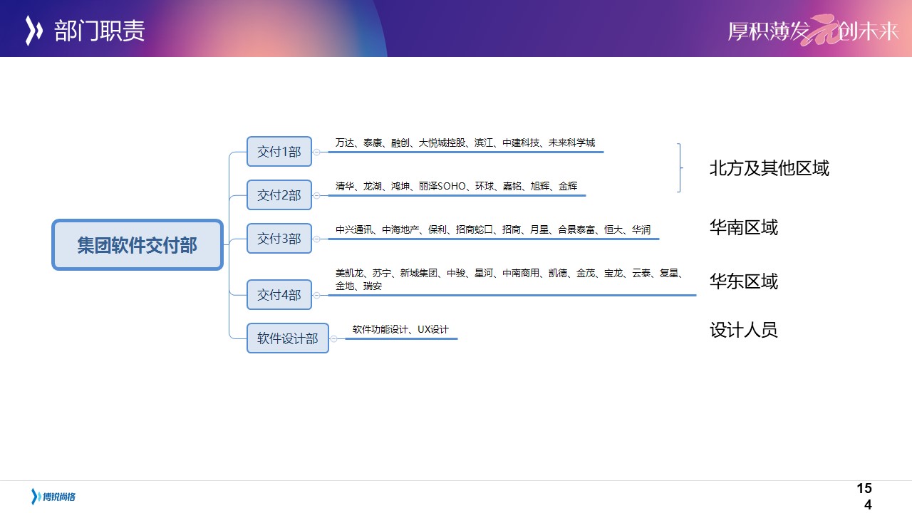The width and height of the screenshot is (912, 513).
Task: Click the double-chevron logo beside 部门职责
Action: point(34,31)
